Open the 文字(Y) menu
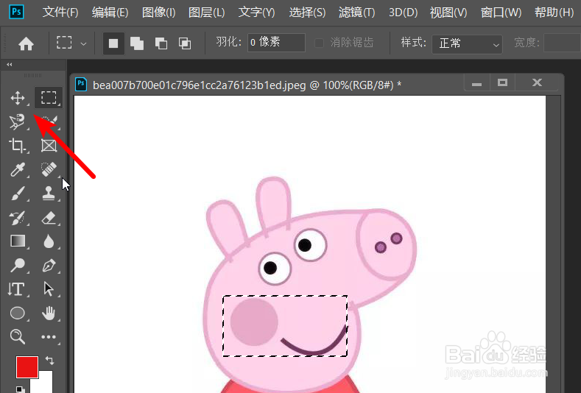The image size is (581, 393). tap(256, 13)
